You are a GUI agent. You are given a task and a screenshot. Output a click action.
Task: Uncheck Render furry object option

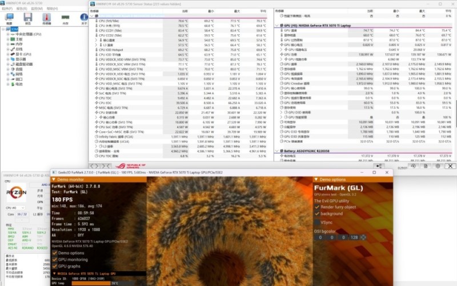(x=318, y=206)
